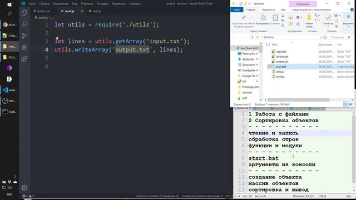Click the Paste icon in File Explorer ribbon
This screenshot has height=200, width=356.
(275, 18)
